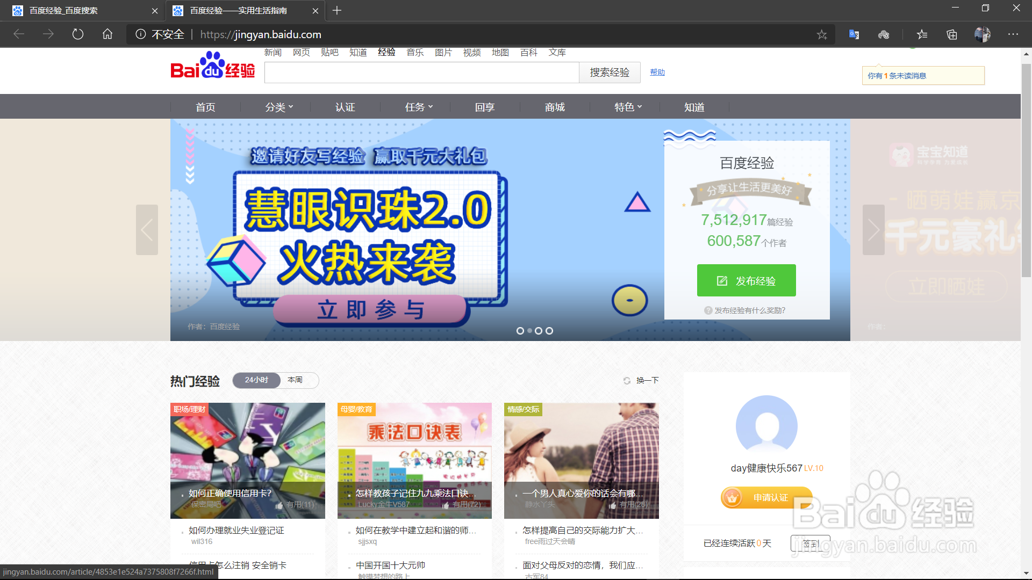This screenshot has height=580, width=1032.
Task: Open browser settings ellipsis menu
Action: [1013, 34]
